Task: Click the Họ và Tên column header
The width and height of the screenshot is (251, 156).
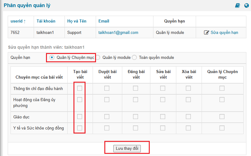Action: click(x=77, y=21)
